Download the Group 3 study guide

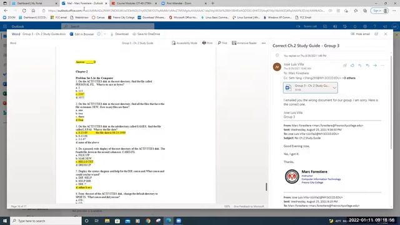[x=119, y=34]
